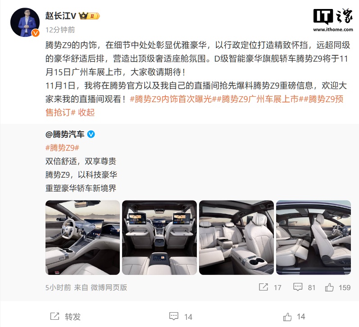Like the post with the bottom thumbs-up icon
This screenshot has height=327, width=359.
(x=287, y=317)
